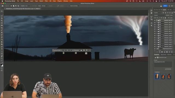Select the Hand tool

point(2,56)
